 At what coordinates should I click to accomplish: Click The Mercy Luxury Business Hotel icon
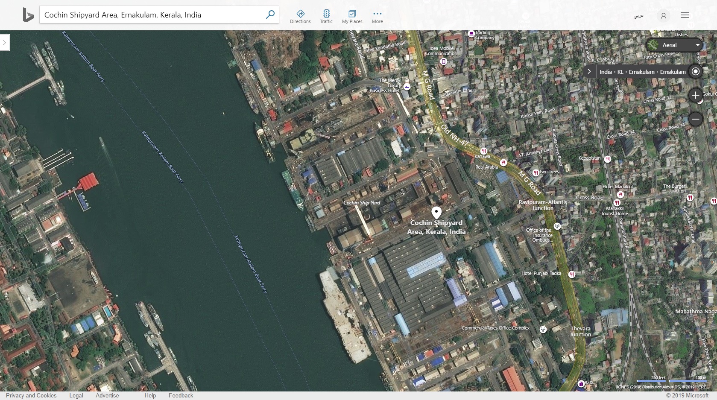point(407,87)
